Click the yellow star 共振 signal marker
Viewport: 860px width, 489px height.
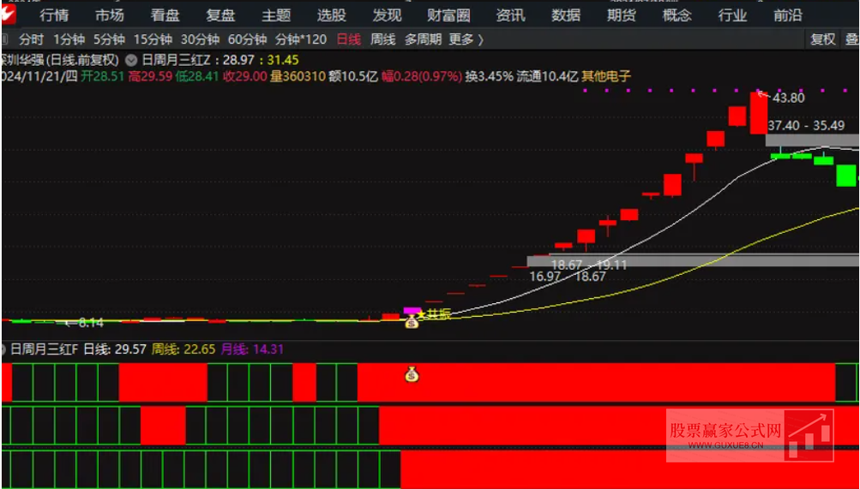[433, 314]
